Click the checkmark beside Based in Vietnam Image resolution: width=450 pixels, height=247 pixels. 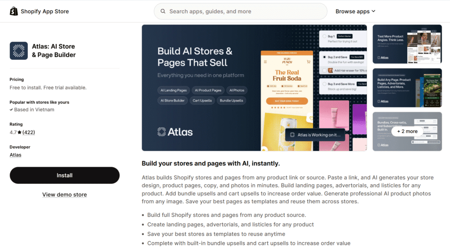coord(11,110)
